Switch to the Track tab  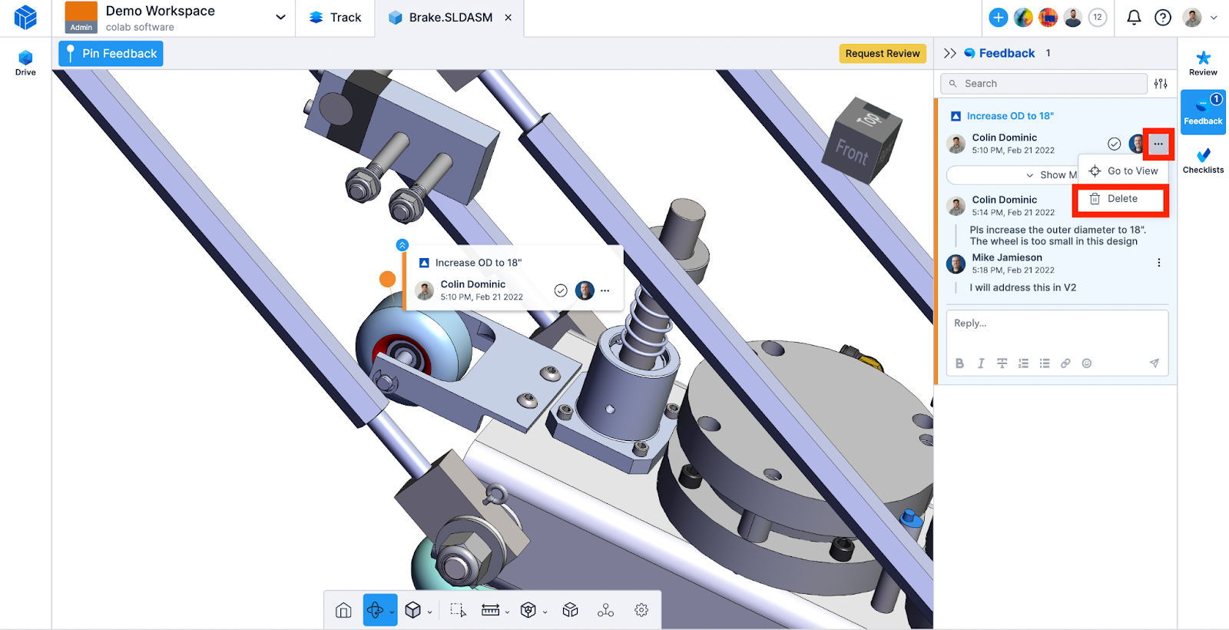pos(335,18)
